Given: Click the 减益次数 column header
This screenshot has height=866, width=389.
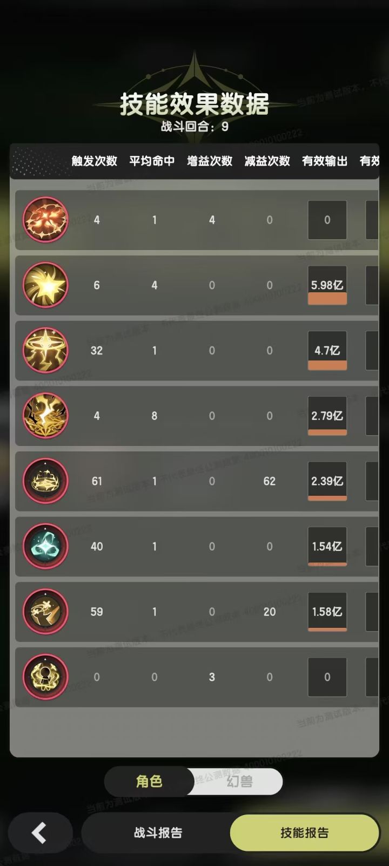Looking at the screenshot, I should [267, 161].
